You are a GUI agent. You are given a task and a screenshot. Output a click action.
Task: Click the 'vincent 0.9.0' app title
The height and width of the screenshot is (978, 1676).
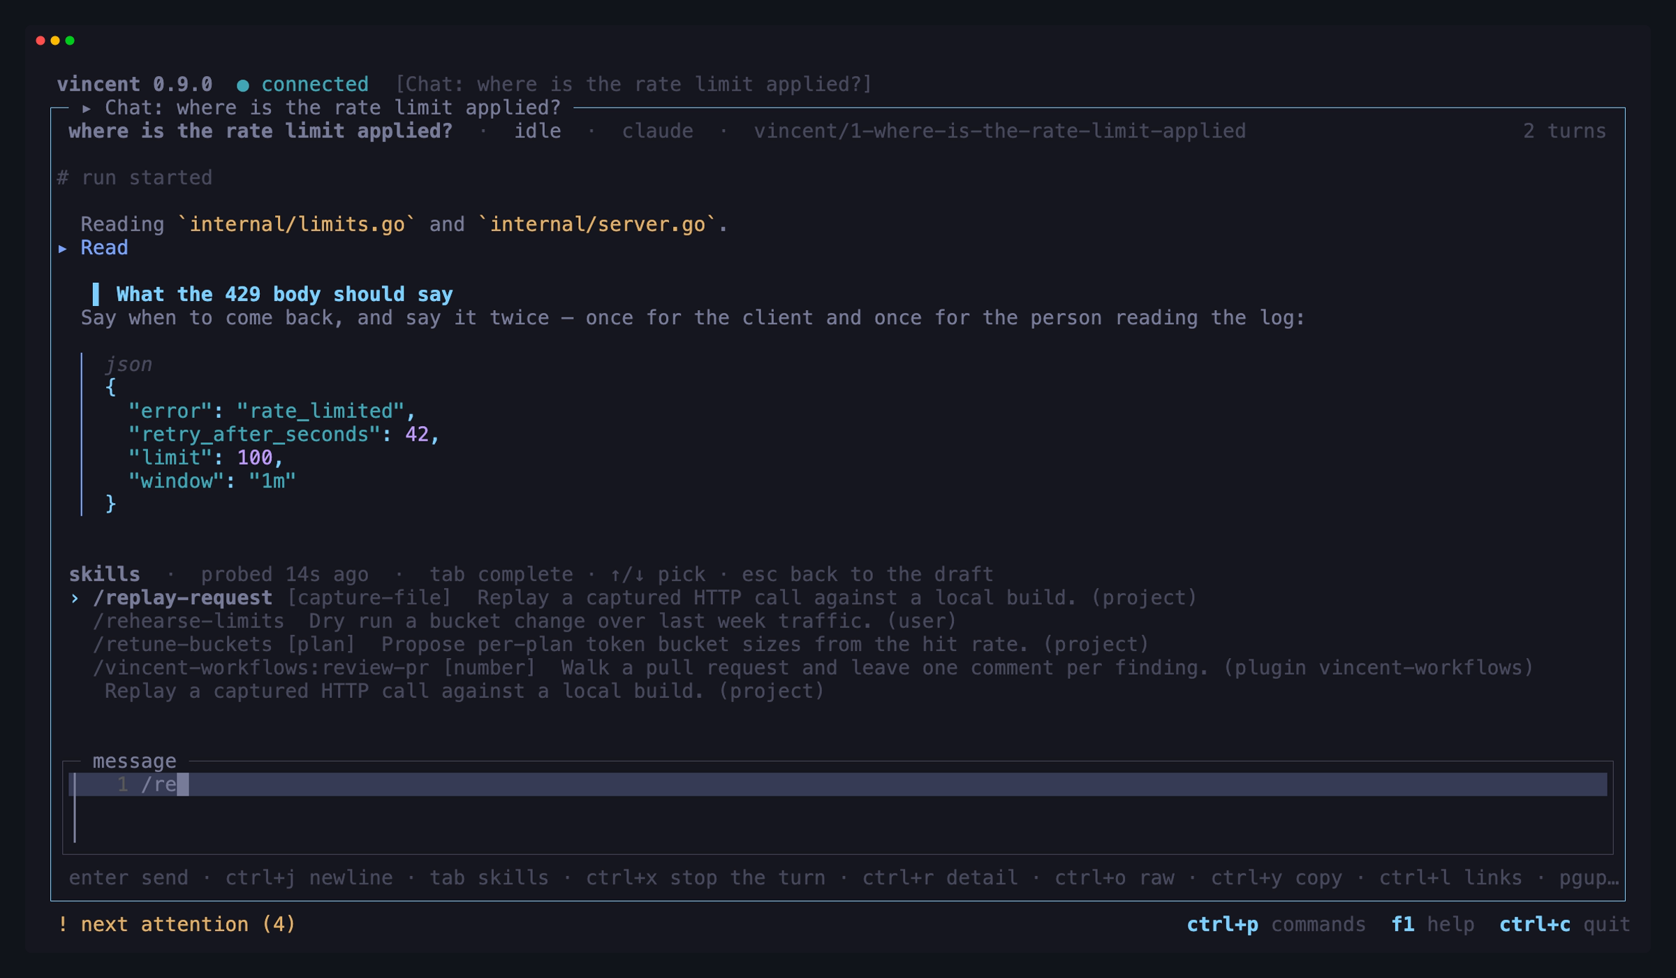135,85
